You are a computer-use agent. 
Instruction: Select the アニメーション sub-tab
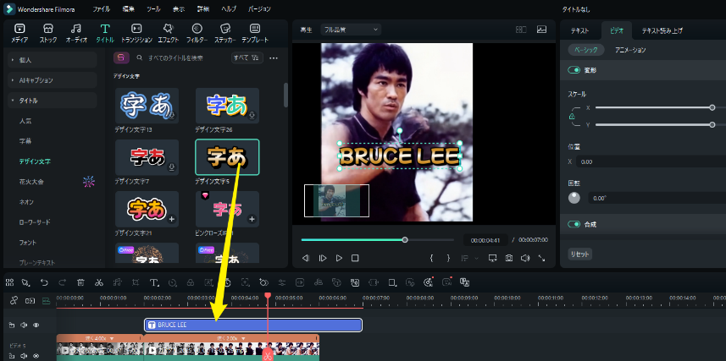click(630, 50)
